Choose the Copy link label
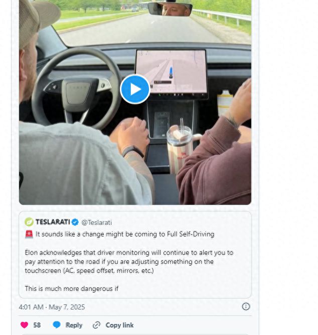The height and width of the screenshot is (335, 318). point(119,325)
